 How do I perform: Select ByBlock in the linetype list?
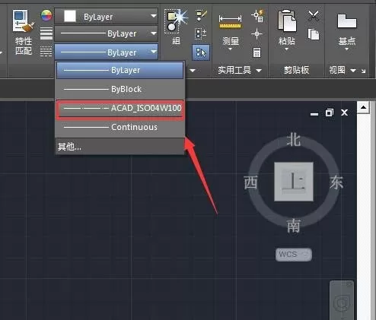pyautogui.click(x=119, y=89)
